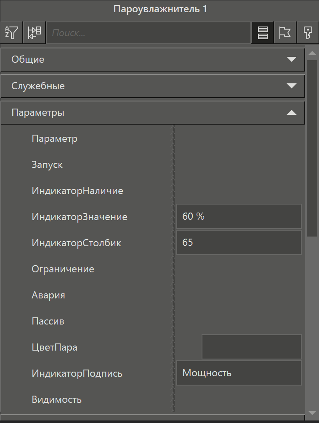Viewport: 319px width, 423px height.
Task: Edit the ИндикаторПодпись field with Мощность
Action: (239, 373)
